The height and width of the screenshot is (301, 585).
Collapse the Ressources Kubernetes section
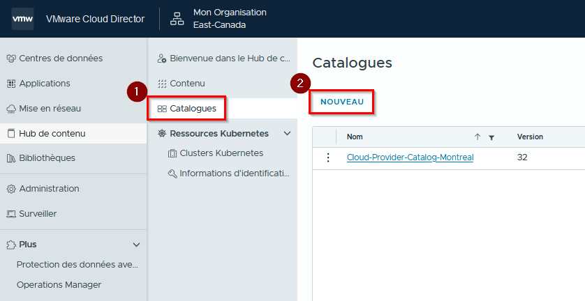click(288, 133)
